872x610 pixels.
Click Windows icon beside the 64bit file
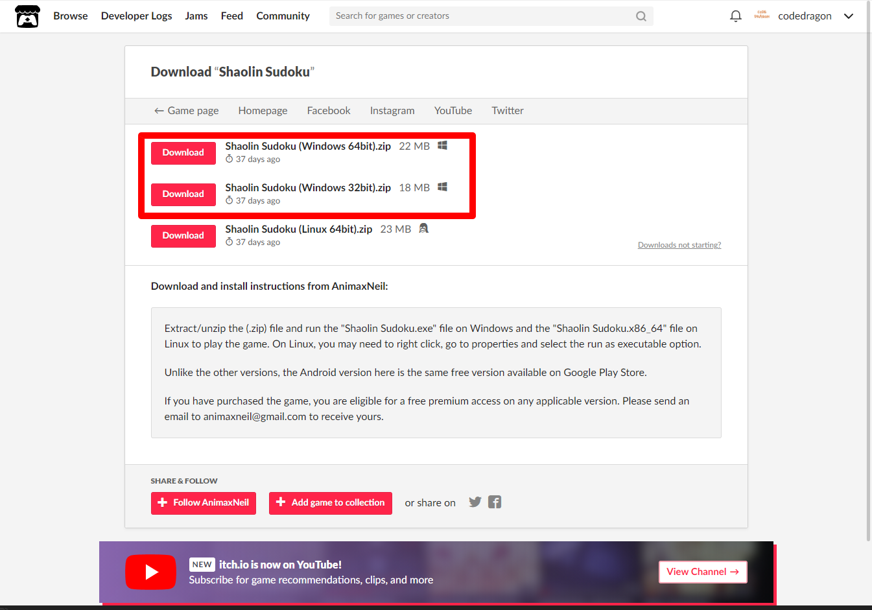point(442,145)
